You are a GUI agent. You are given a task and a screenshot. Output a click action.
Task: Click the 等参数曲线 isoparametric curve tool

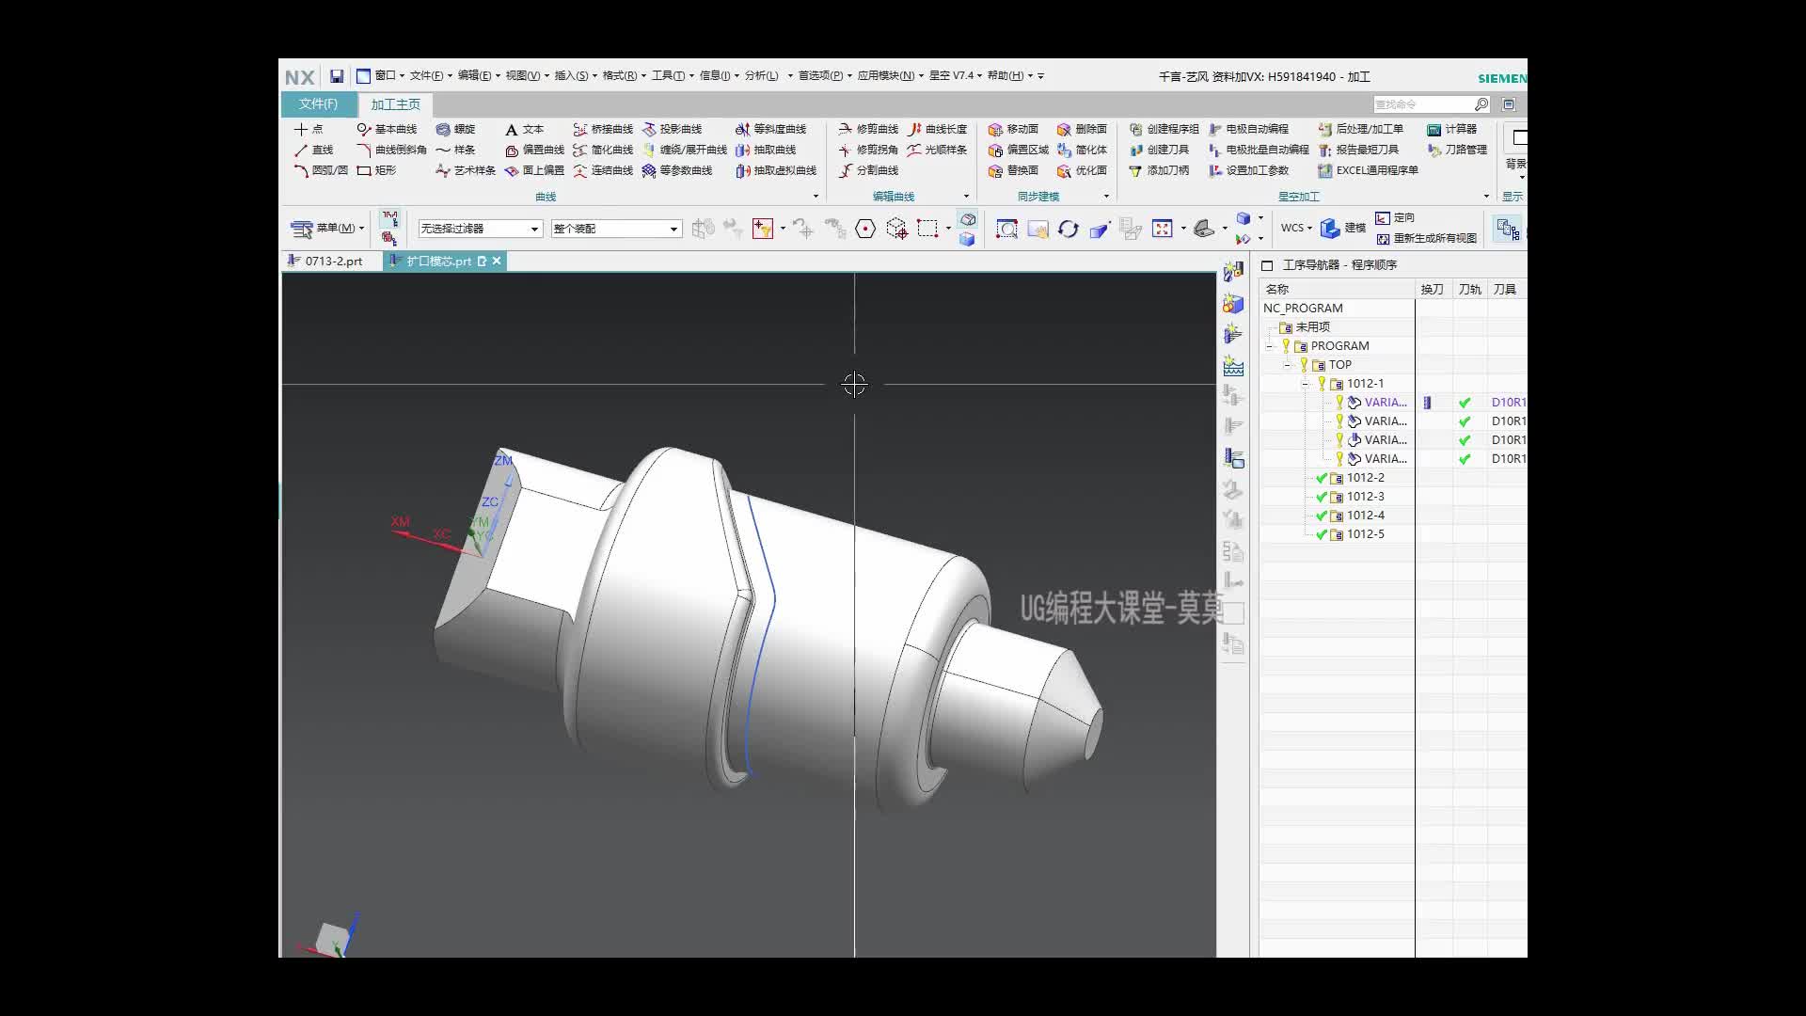[x=676, y=170]
